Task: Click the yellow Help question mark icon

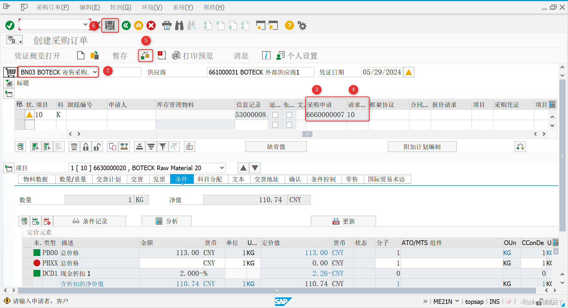Action: coord(289,25)
